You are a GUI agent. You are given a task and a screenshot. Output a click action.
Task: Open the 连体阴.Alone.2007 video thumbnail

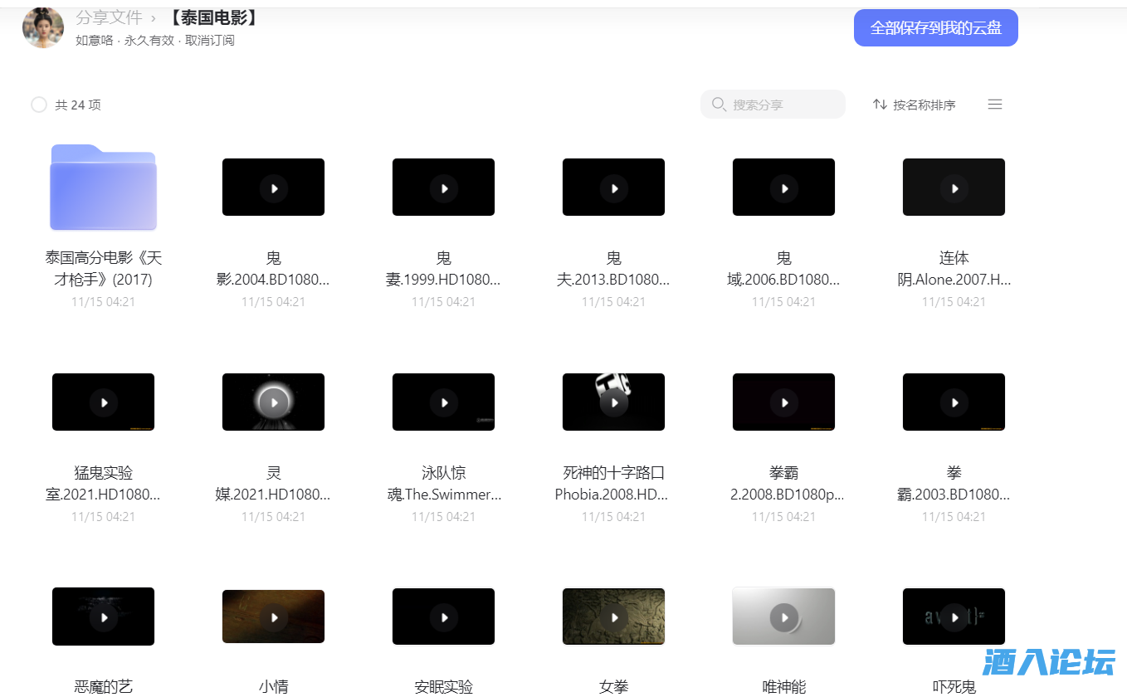(x=954, y=187)
